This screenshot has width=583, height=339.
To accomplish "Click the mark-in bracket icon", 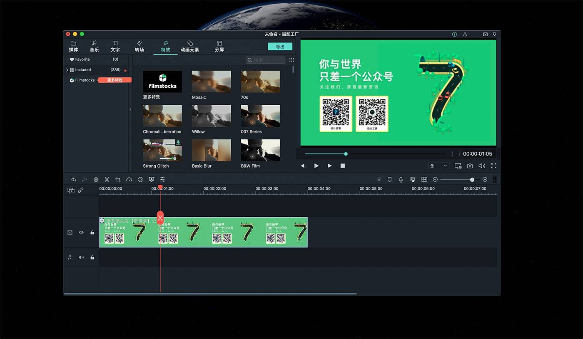I will (453, 154).
